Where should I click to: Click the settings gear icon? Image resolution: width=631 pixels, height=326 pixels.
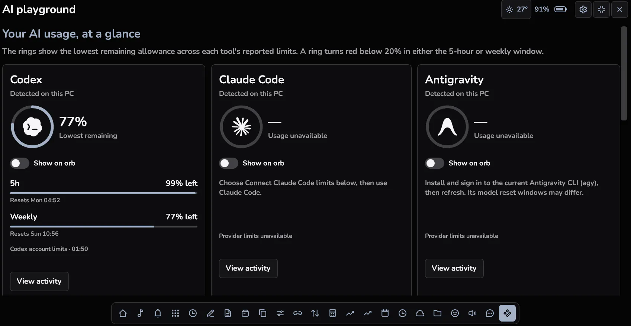click(583, 10)
